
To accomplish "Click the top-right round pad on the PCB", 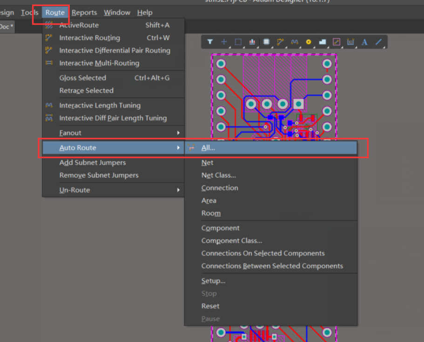I will coord(327,64).
